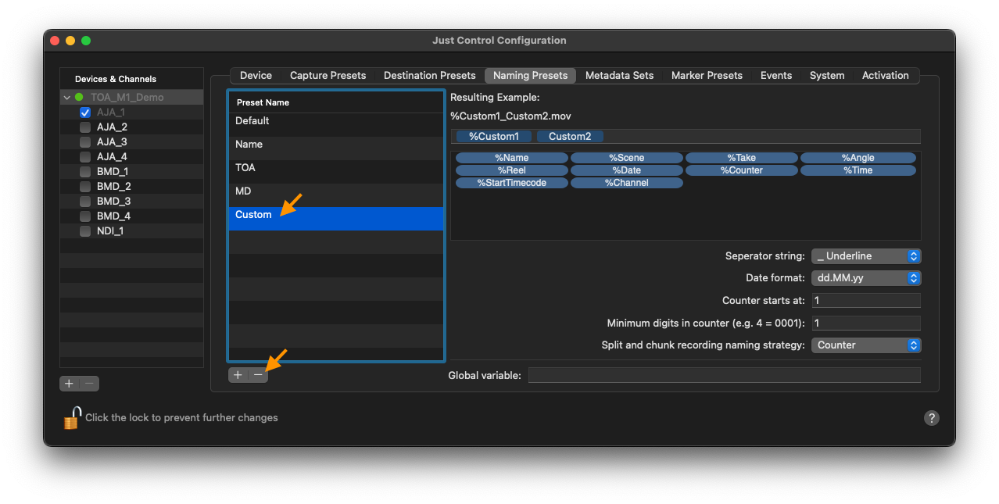The width and height of the screenshot is (999, 504).
Task: Open the Activation tab
Action: click(x=886, y=76)
